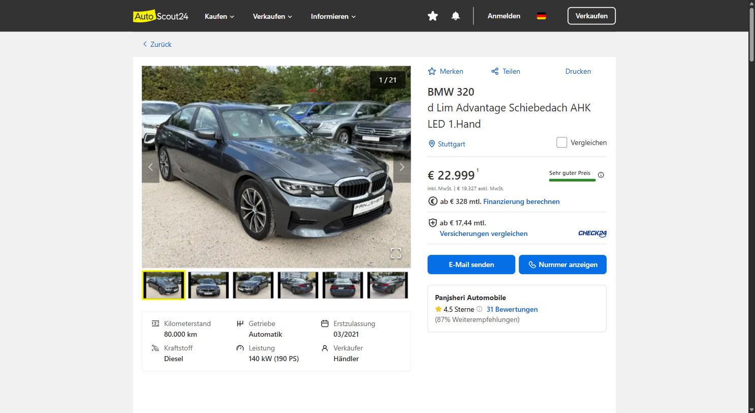Viewport: 755px width, 413px height.
Task: Share the listing via Teilen
Action: [506, 71]
